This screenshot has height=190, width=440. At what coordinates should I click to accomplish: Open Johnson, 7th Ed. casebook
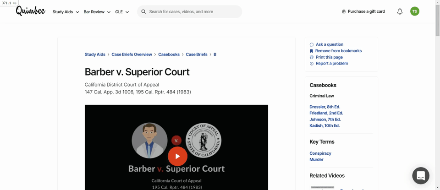(325, 119)
